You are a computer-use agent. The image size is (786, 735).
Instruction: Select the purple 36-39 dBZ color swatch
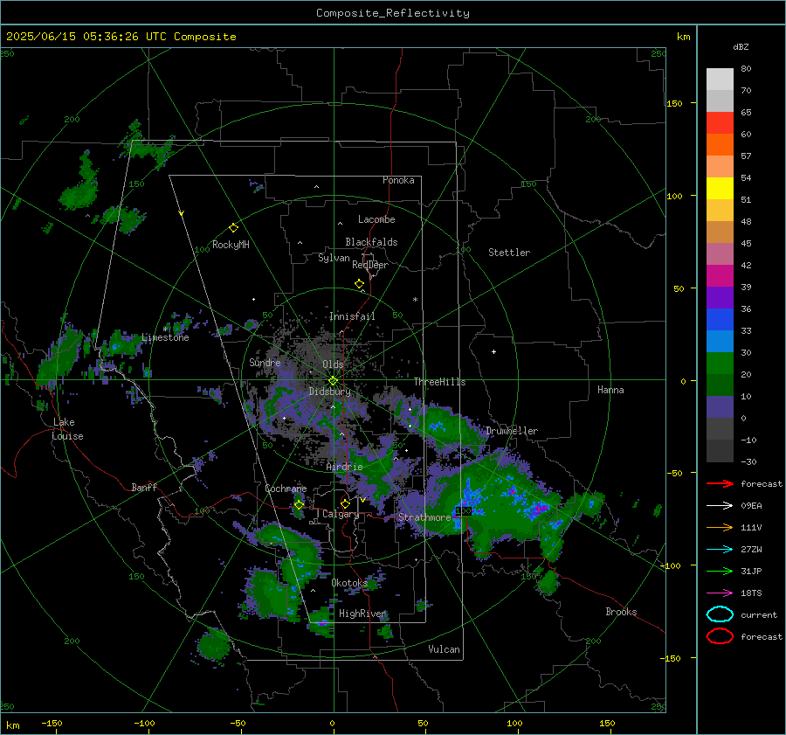720,297
